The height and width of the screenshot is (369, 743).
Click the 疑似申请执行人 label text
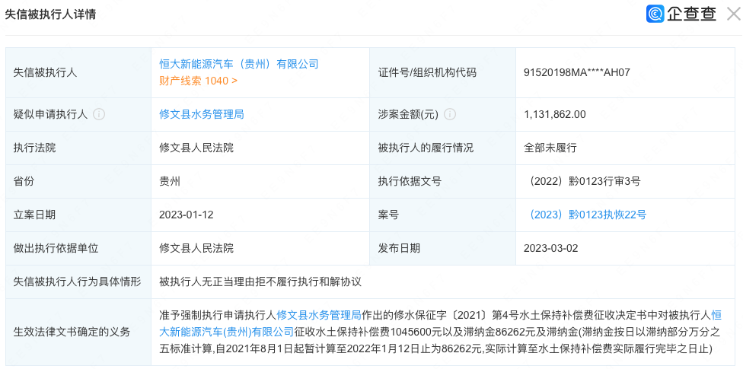(x=51, y=114)
